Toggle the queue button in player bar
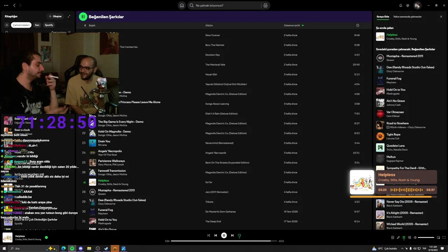The height and width of the screenshot is (252, 448). point(404,237)
